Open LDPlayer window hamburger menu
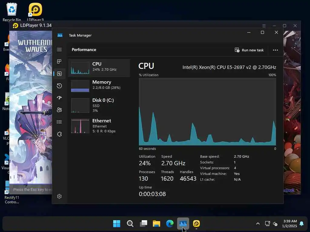 pos(264,26)
